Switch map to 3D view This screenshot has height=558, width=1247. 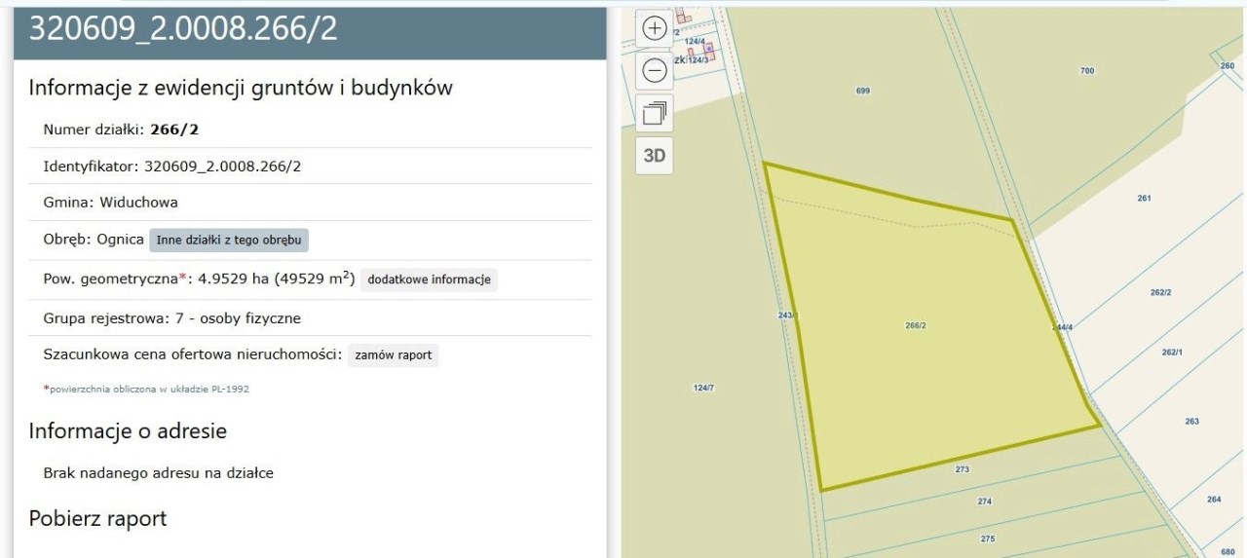[655, 156]
